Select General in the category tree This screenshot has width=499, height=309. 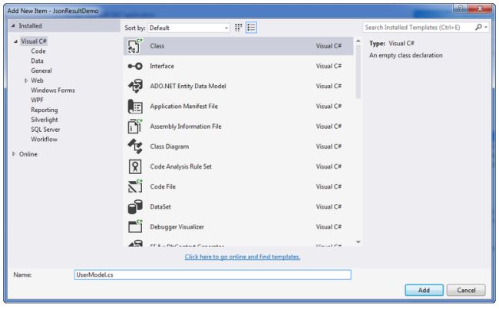pos(41,71)
